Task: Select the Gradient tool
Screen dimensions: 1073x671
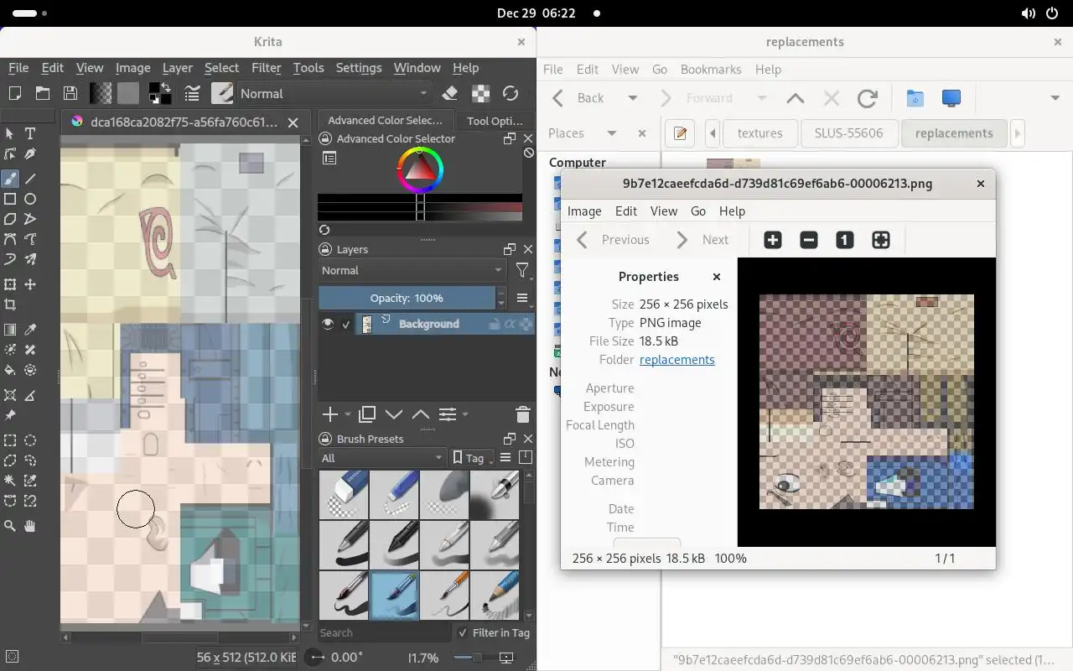Action: pos(10,330)
